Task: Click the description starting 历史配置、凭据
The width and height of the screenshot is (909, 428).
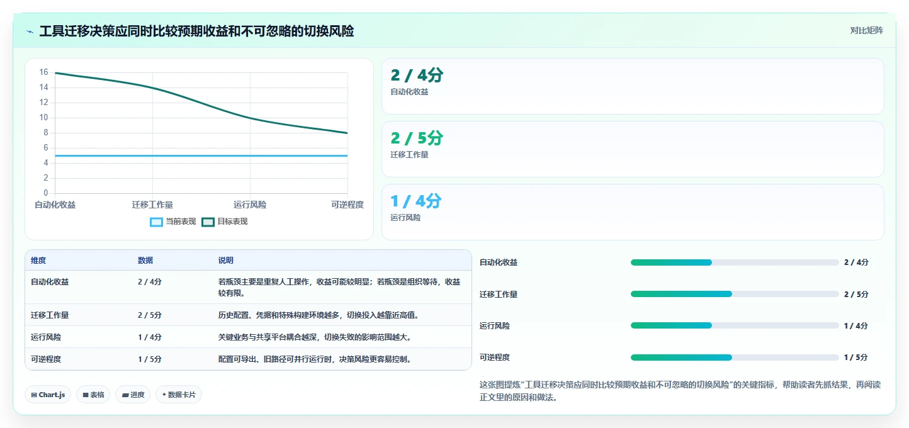Action: 319,315
